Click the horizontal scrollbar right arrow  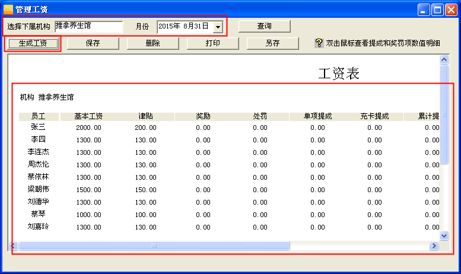click(x=434, y=246)
